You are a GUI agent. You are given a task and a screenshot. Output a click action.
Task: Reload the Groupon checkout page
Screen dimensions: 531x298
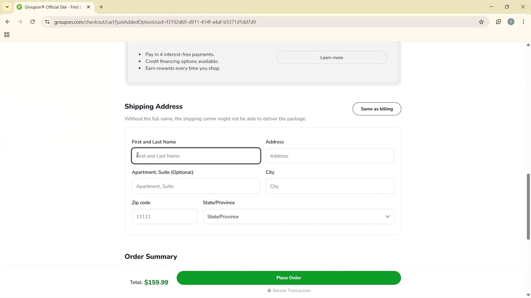tap(32, 22)
